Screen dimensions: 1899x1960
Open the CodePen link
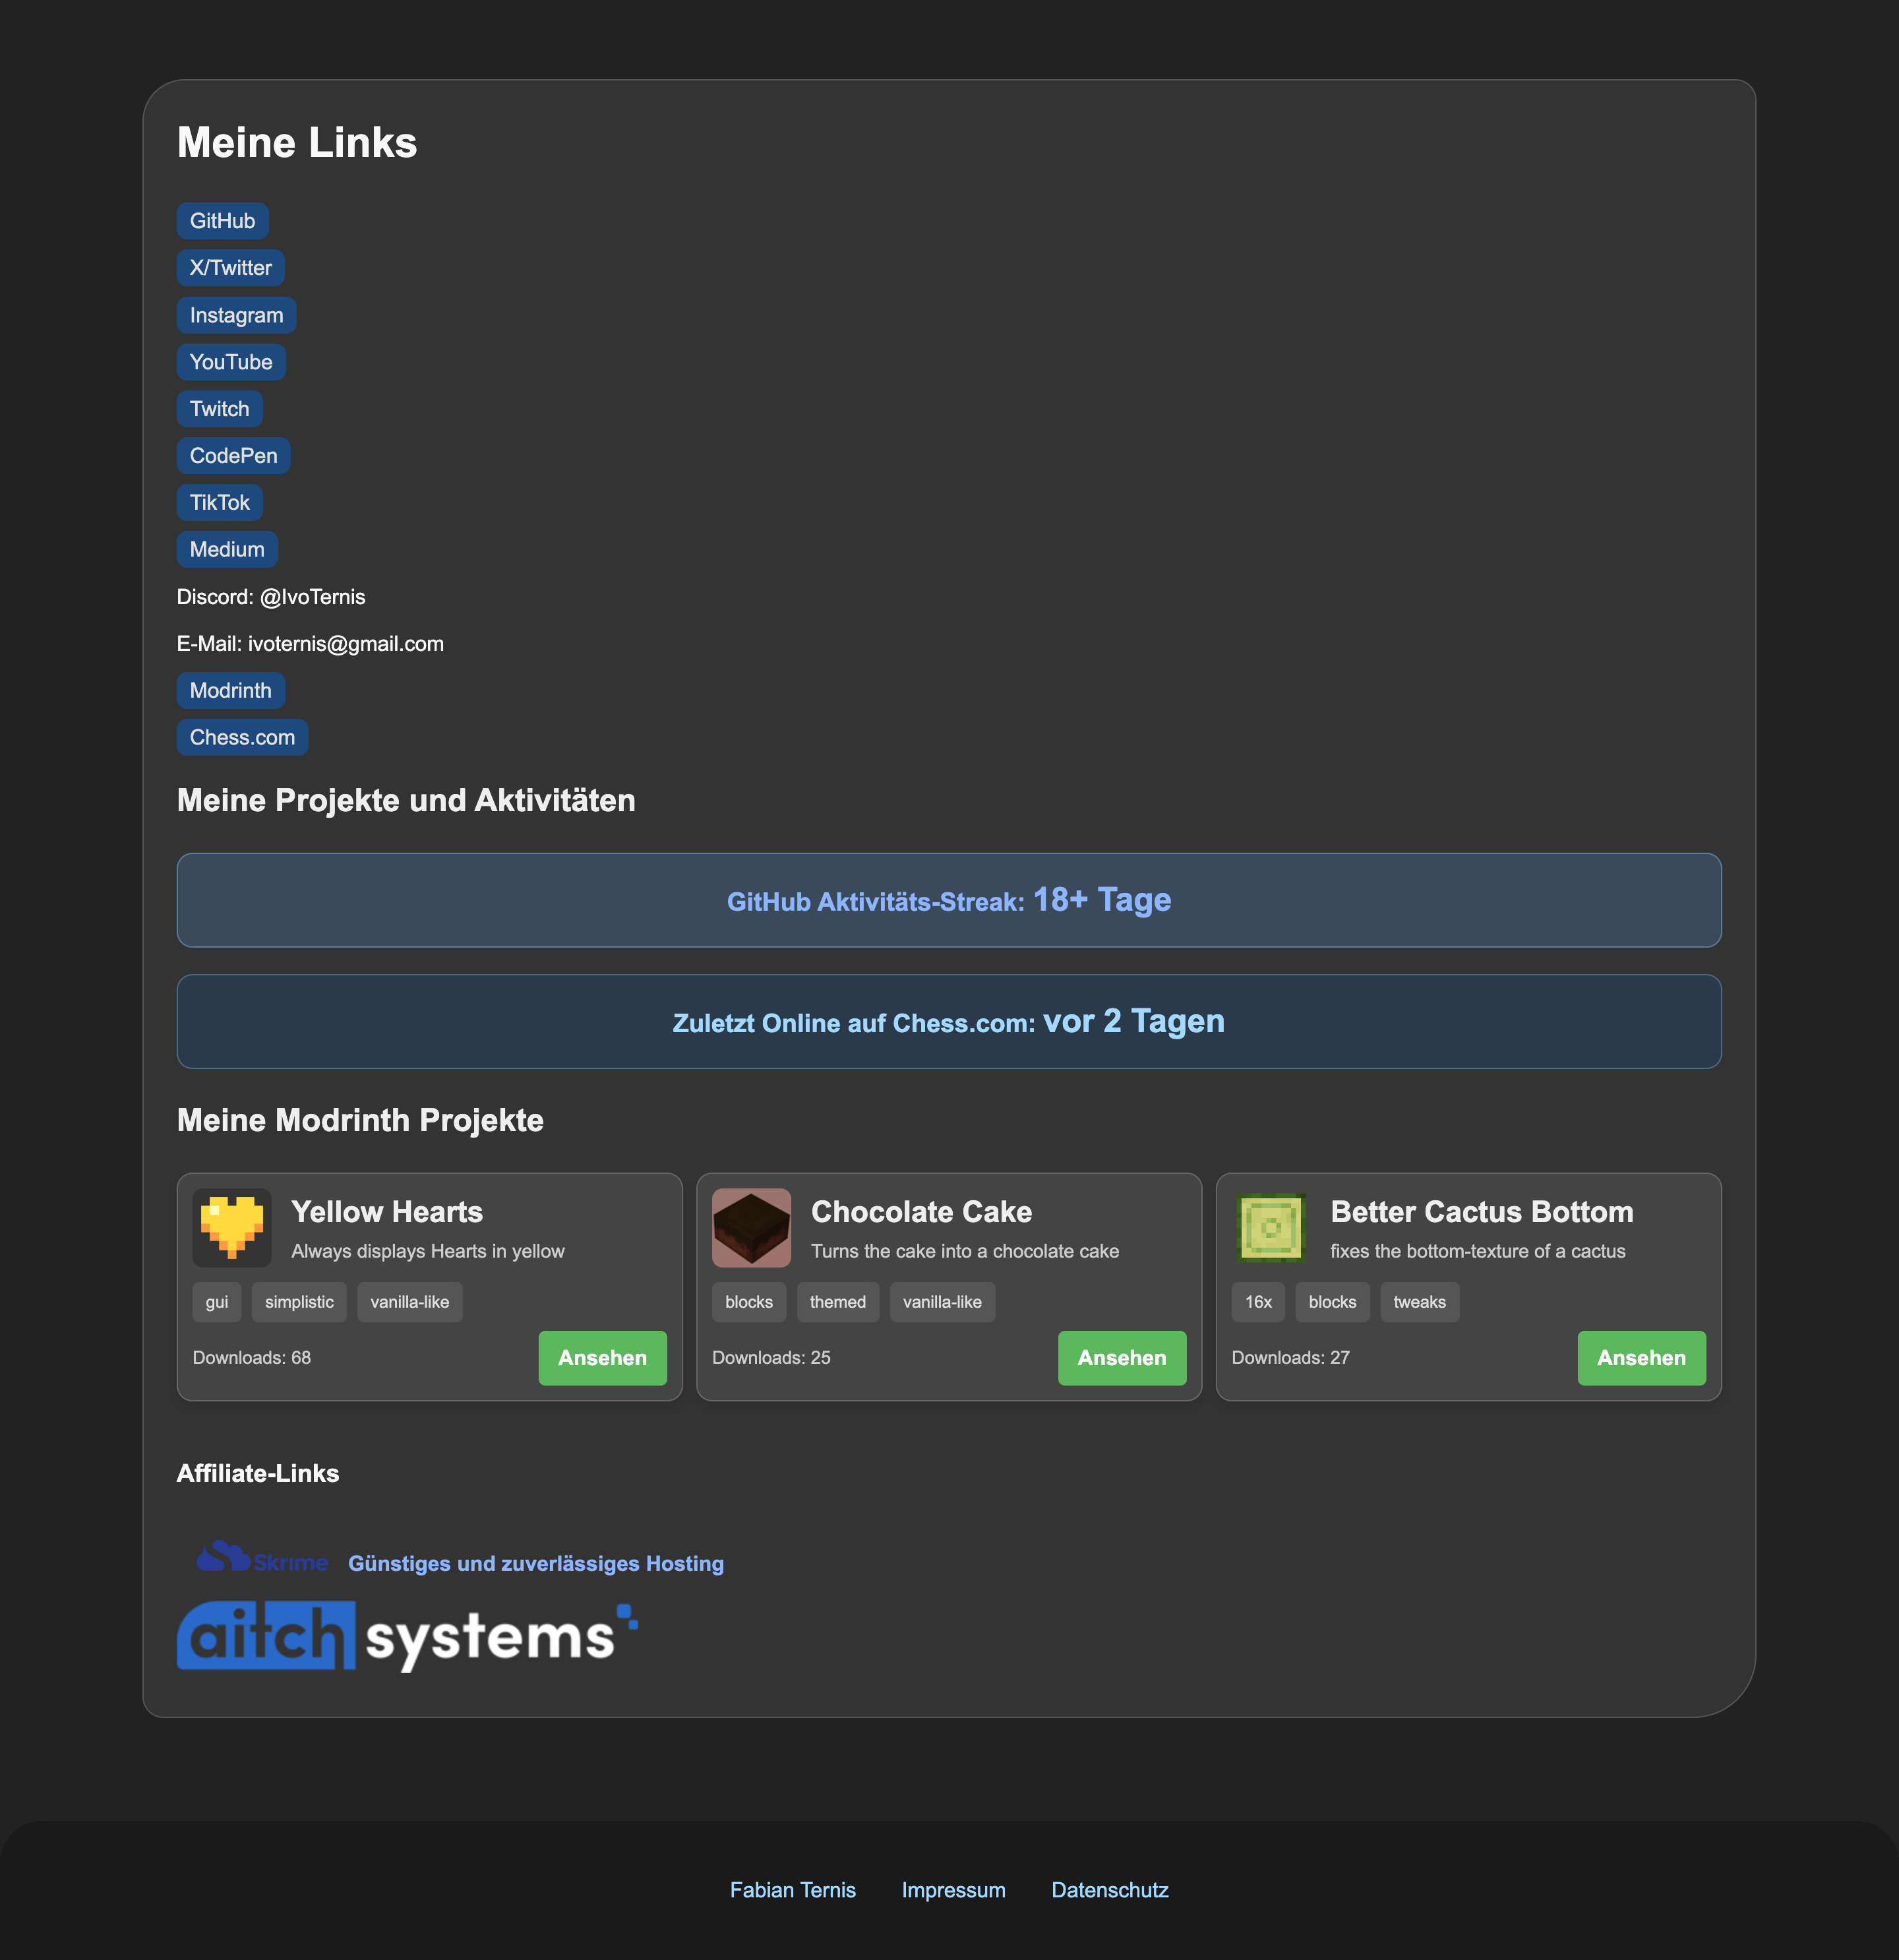click(x=234, y=456)
